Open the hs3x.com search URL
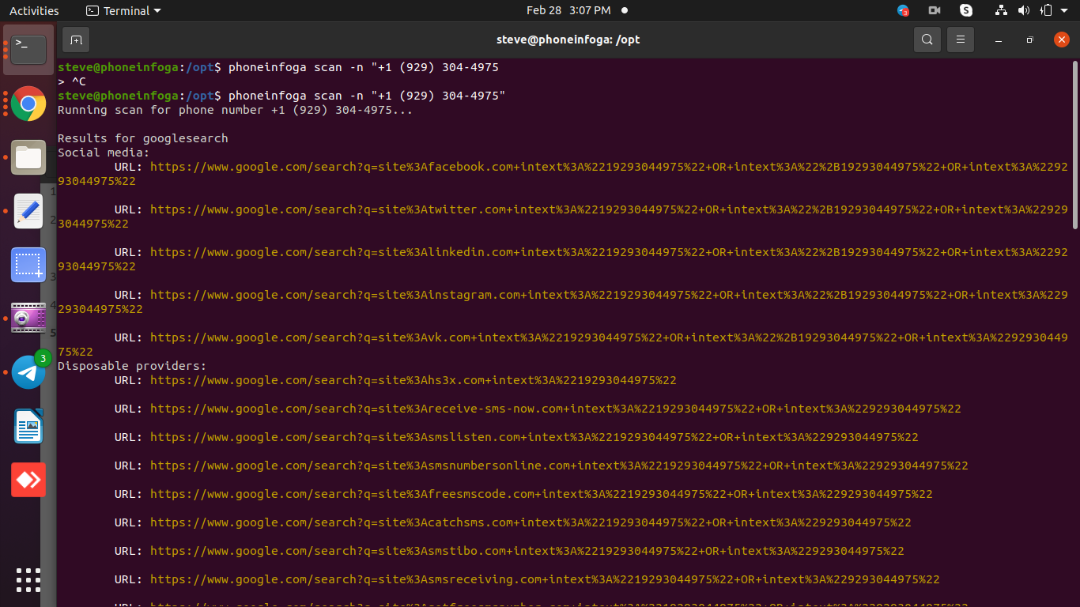 click(x=413, y=380)
